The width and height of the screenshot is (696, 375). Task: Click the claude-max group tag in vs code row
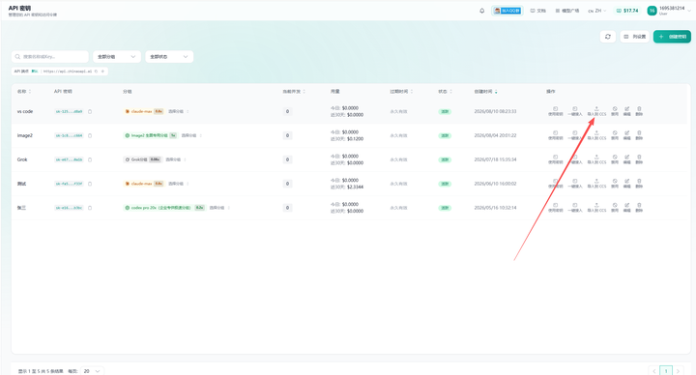pyautogui.click(x=144, y=112)
